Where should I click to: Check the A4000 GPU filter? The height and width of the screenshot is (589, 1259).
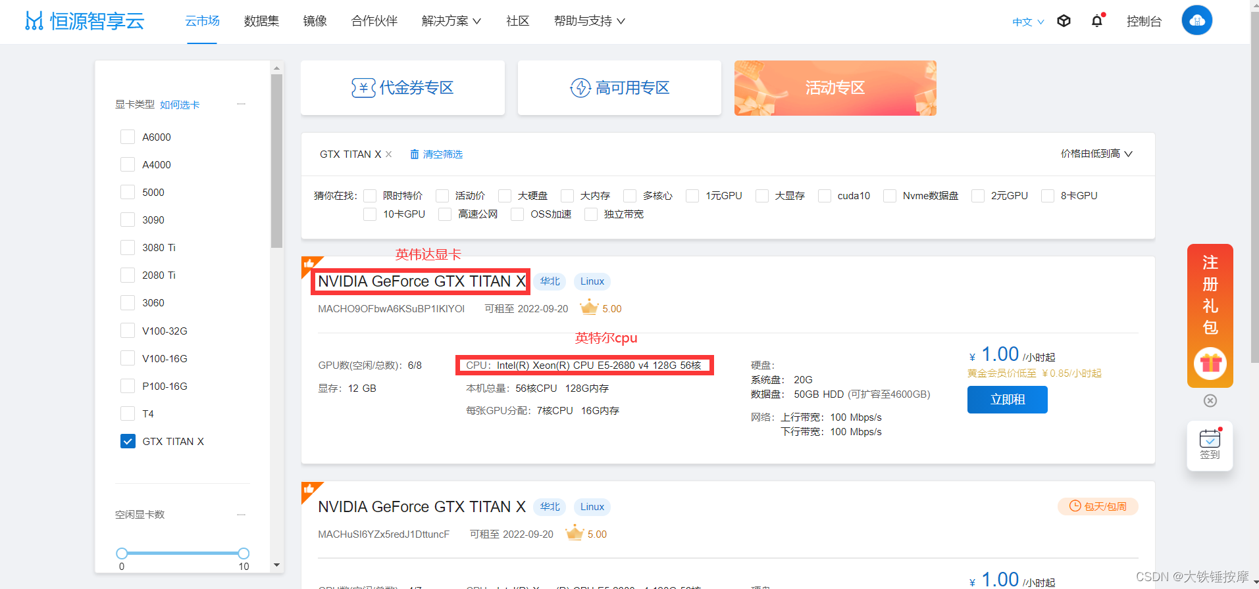point(128,164)
